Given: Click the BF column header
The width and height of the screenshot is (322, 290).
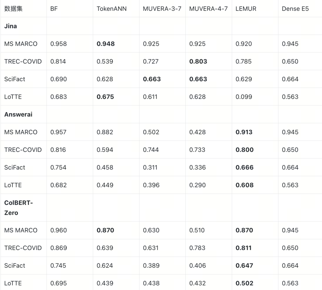Looking at the screenshot, I should [54, 9].
